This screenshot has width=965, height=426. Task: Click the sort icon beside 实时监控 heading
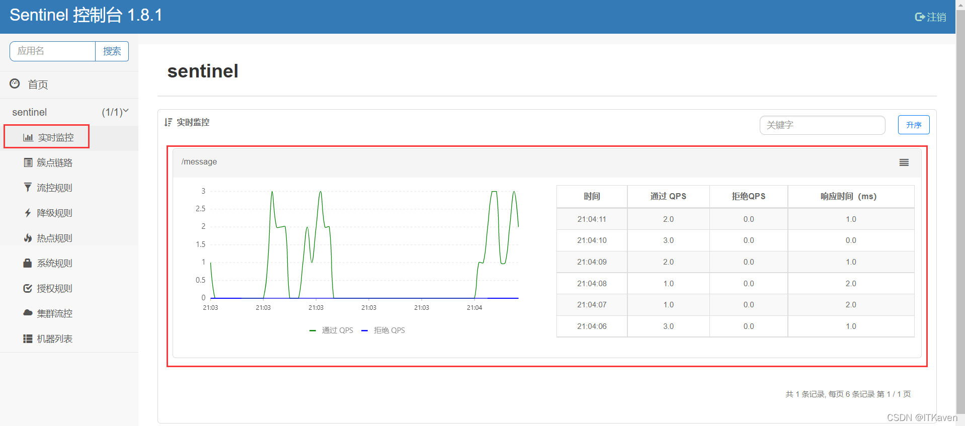[x=168, y=122]
